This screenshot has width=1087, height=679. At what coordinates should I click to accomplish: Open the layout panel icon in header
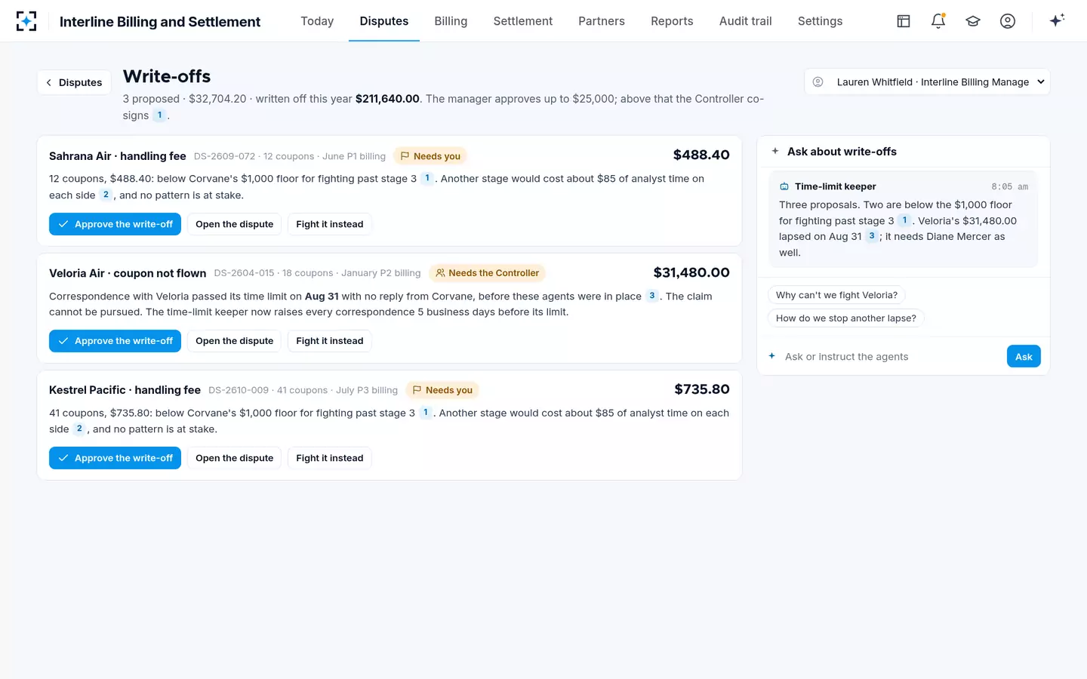[904, 21]
